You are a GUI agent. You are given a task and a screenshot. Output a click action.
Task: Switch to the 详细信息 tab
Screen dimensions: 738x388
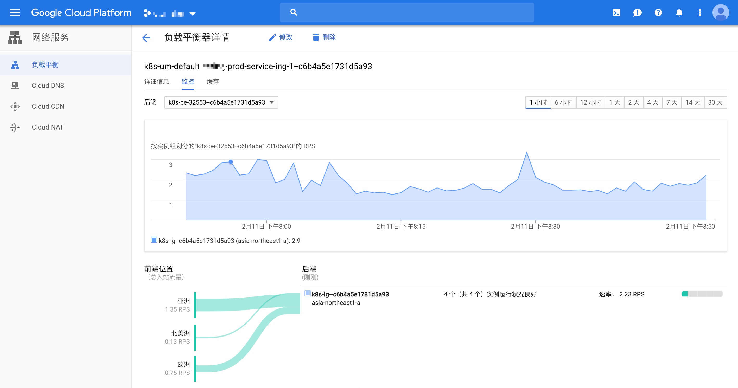156,82
